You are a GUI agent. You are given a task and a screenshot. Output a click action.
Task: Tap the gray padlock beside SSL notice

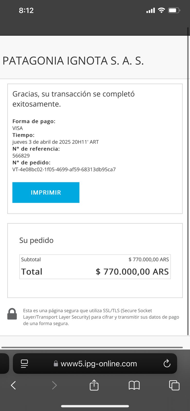[x=12, y=314]
